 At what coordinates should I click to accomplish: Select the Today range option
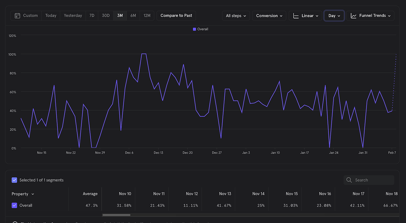(51, 16)
